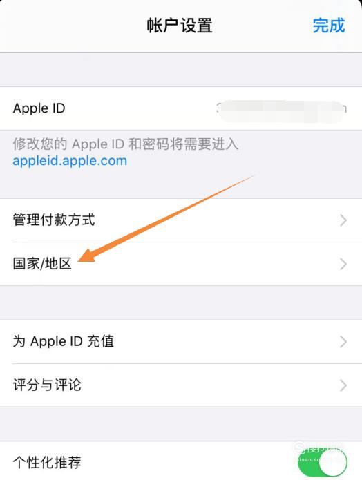Select the 国家/地区 row

pyautogui.click(x=181, y=264)
